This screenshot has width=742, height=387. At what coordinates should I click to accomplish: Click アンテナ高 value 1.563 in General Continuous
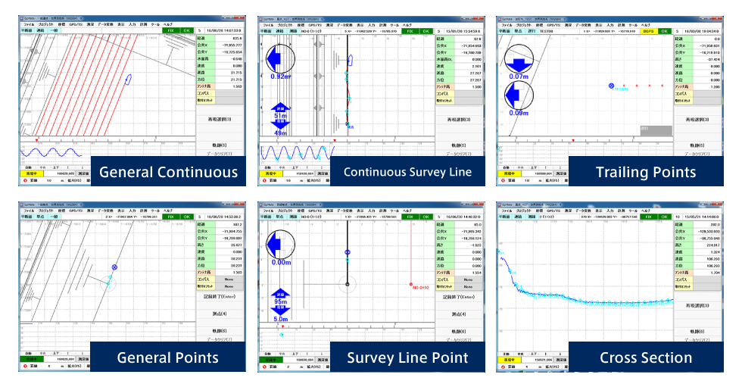click(x=229, y=86)
